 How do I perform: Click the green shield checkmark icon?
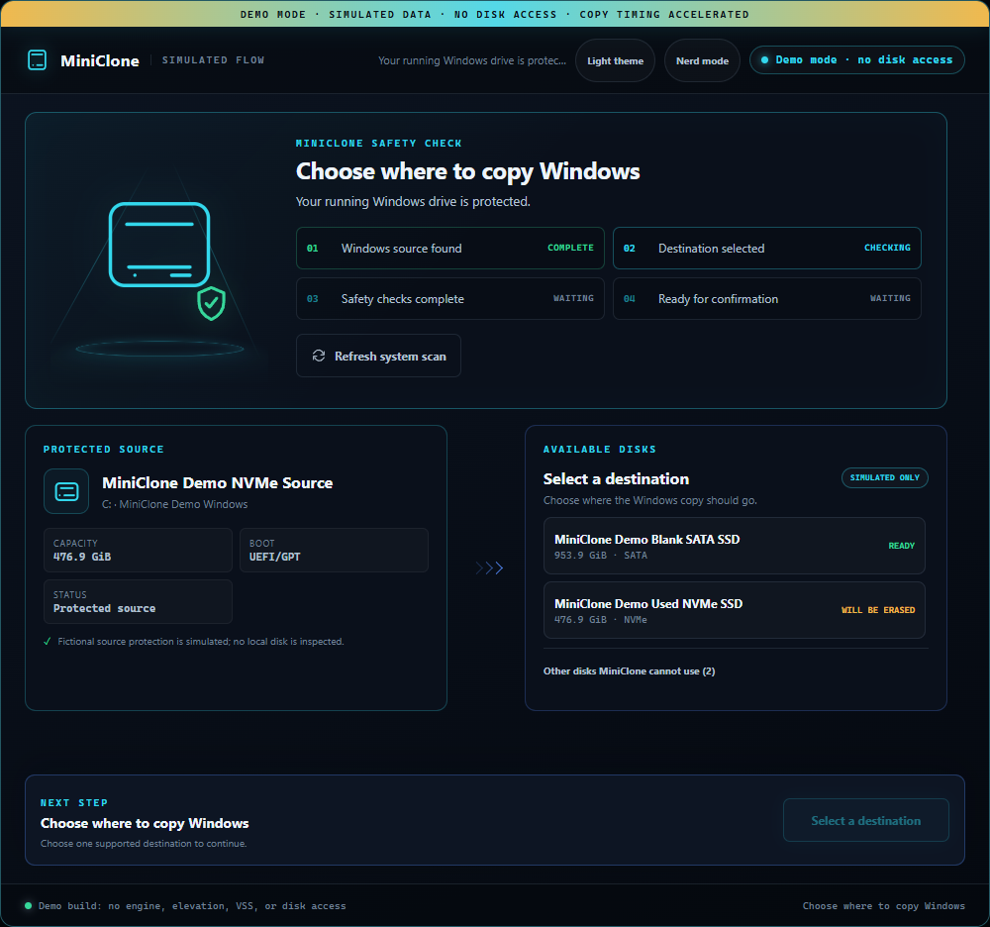(x=212, y=303)
